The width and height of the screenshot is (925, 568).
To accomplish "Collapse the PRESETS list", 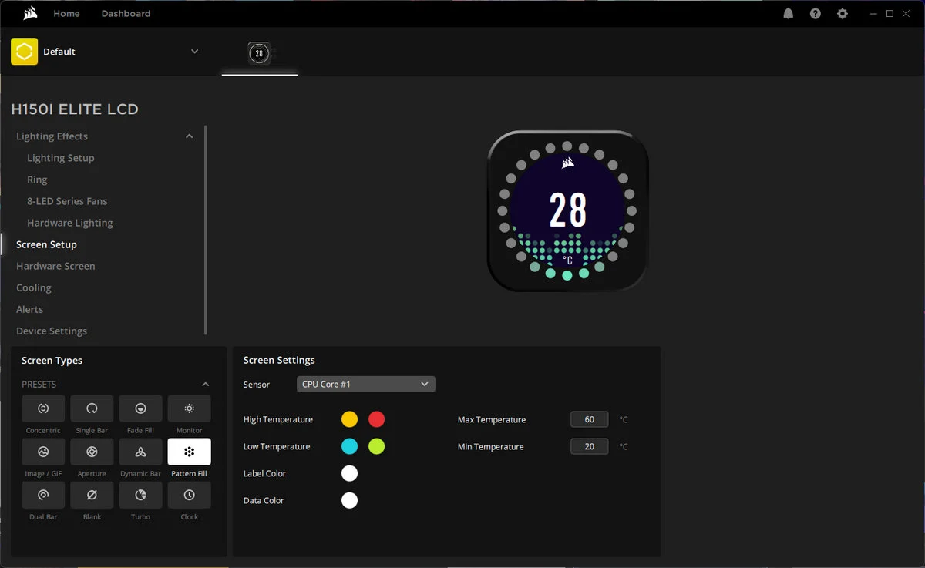I will pos(205,384).
